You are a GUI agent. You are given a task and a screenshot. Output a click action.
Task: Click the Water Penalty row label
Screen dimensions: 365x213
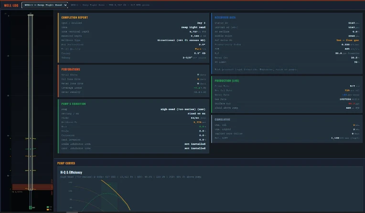71,92
